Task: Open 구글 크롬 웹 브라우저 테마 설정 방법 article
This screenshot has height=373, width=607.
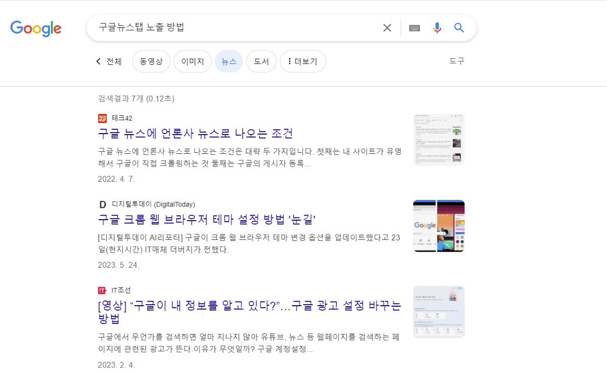Action: tap(207, 220)
